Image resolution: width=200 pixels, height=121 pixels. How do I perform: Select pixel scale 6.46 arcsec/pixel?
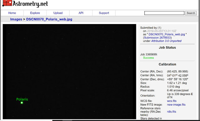(178, 90)
